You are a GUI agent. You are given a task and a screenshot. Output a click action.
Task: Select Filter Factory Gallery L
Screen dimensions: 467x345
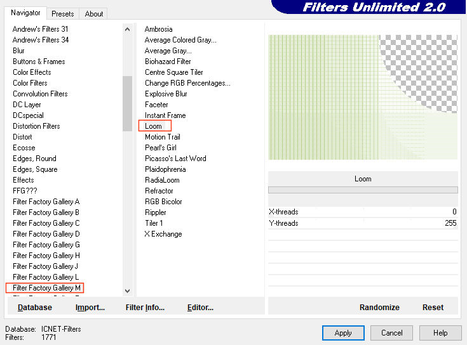(x=46, y=277)
